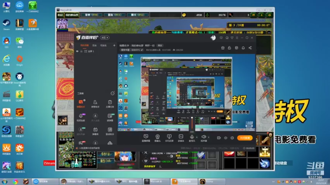Open user avatar in streaming app title bar
This screenshot has height=185, width=330.
click(x=213, y=38)
